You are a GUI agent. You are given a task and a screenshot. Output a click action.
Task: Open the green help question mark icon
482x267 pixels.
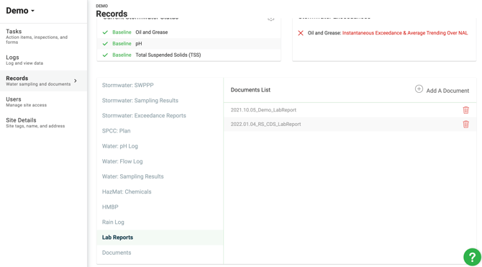(x=472, y=257)
